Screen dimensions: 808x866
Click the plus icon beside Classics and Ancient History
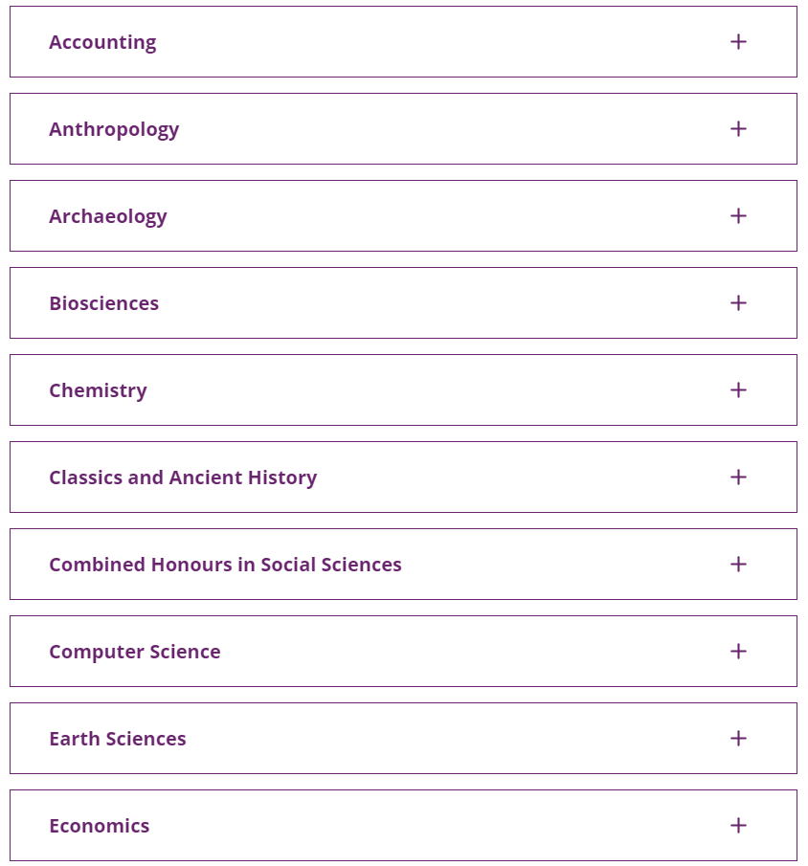738,477
